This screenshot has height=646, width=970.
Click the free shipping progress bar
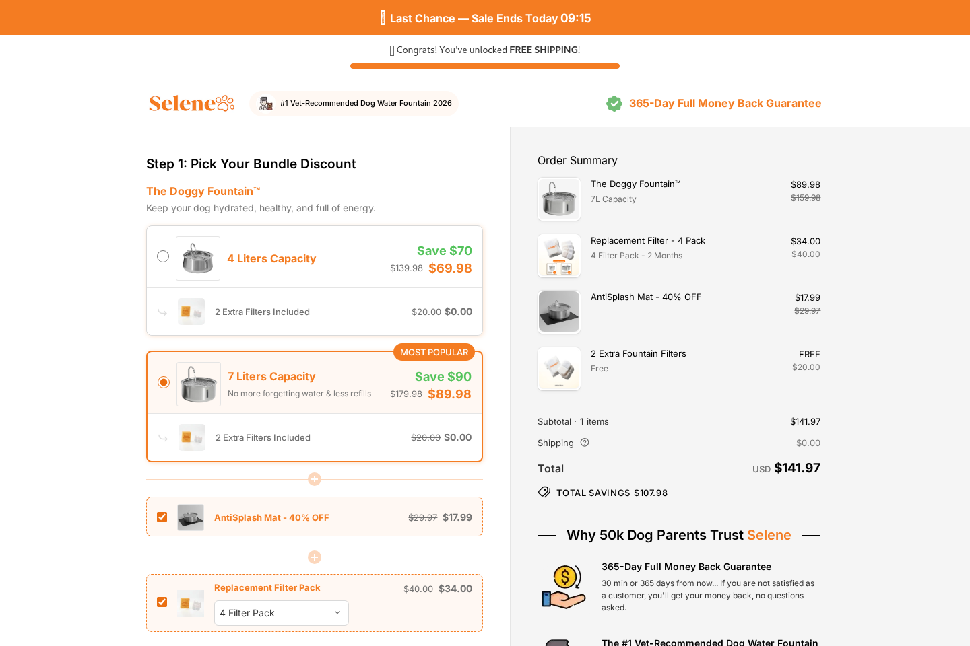(485, 66)
